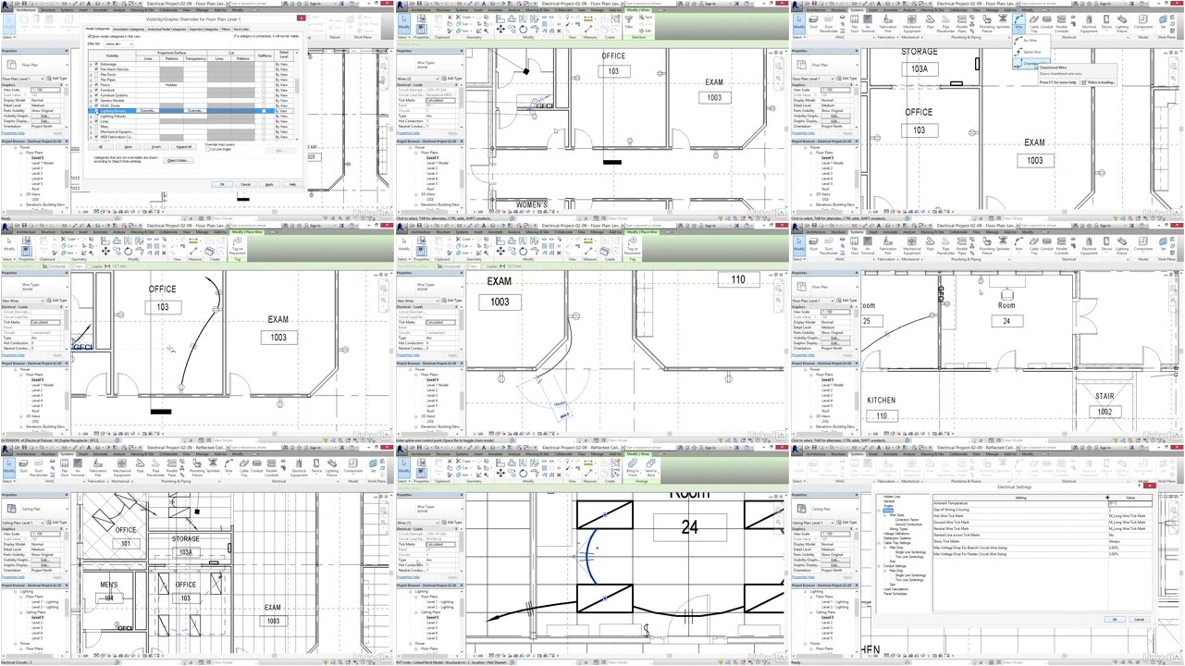1185x666 pixels.
Task: Select Duct Placeholder tool in Wire dropdown window
Action: coord(829,22)
